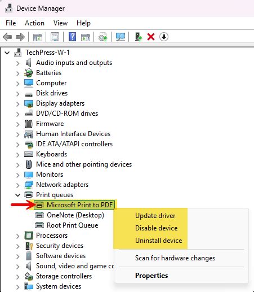Select the Sound, video and game label
Image resolution: width=254 pixels, height=292 pixels.
click(75, 266)
